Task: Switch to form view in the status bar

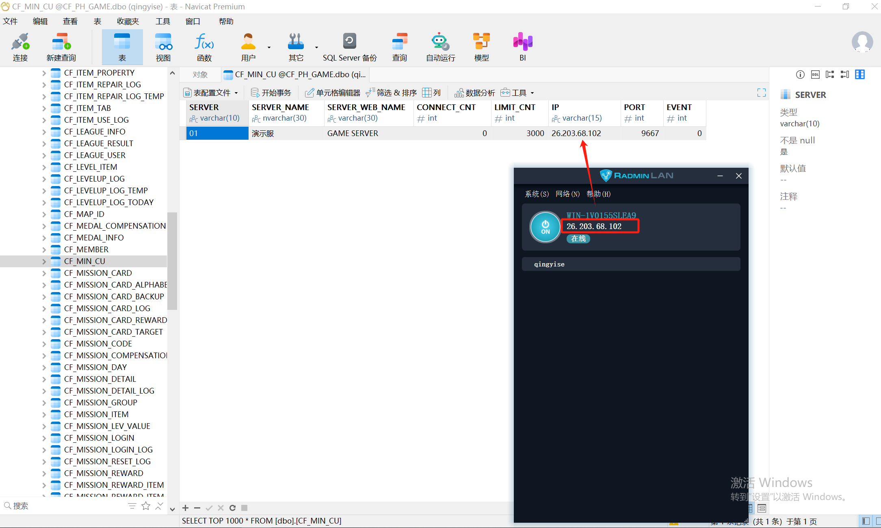Action: click(x=762, y=508)
